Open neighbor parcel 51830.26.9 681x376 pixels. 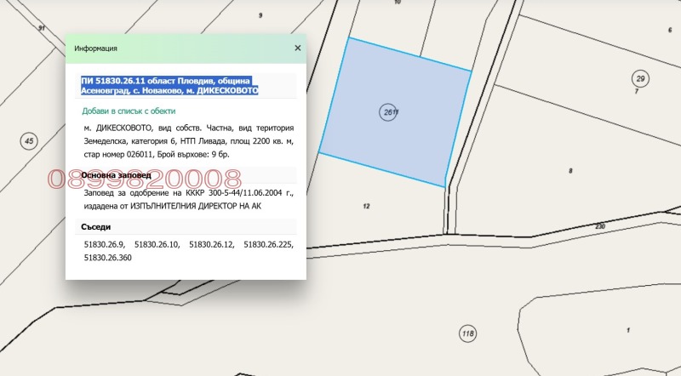coord(104,244)
